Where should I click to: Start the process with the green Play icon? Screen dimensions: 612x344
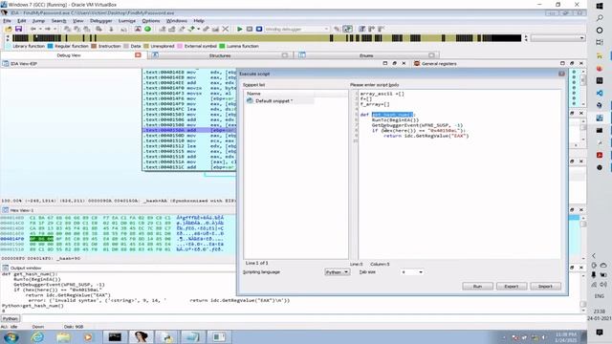(x=240, y=30)
